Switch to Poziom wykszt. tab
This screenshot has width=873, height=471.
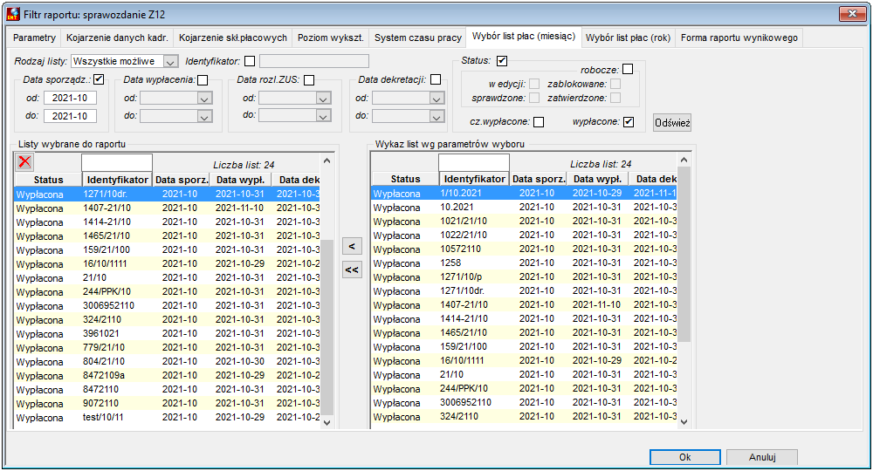click(331, 38)
